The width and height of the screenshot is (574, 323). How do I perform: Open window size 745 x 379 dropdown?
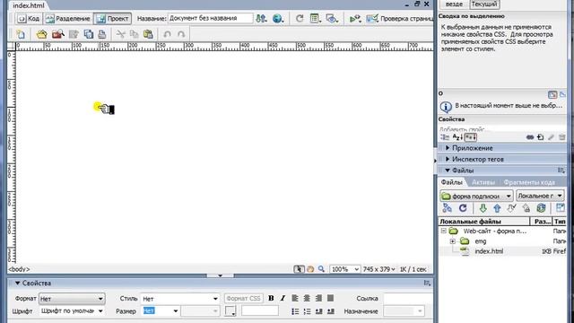[x=379, y=269]
